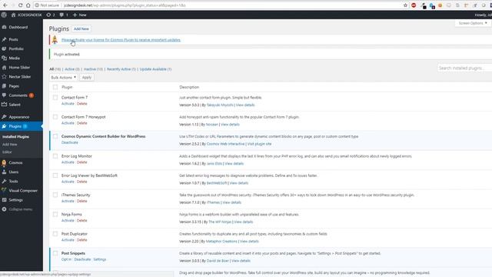Click the updates icon in admin bar
Viewport: 492px width, 277px height.
coord(48,15)
